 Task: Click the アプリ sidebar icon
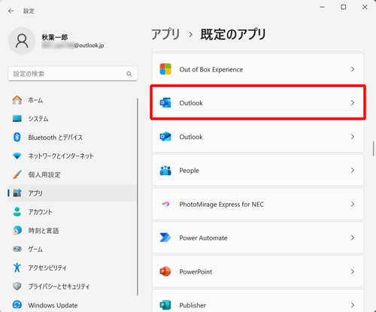click(17, 193)
